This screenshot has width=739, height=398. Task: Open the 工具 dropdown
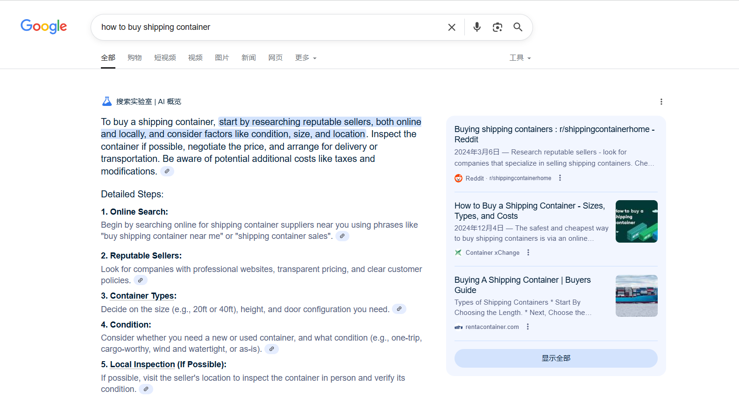520,58
